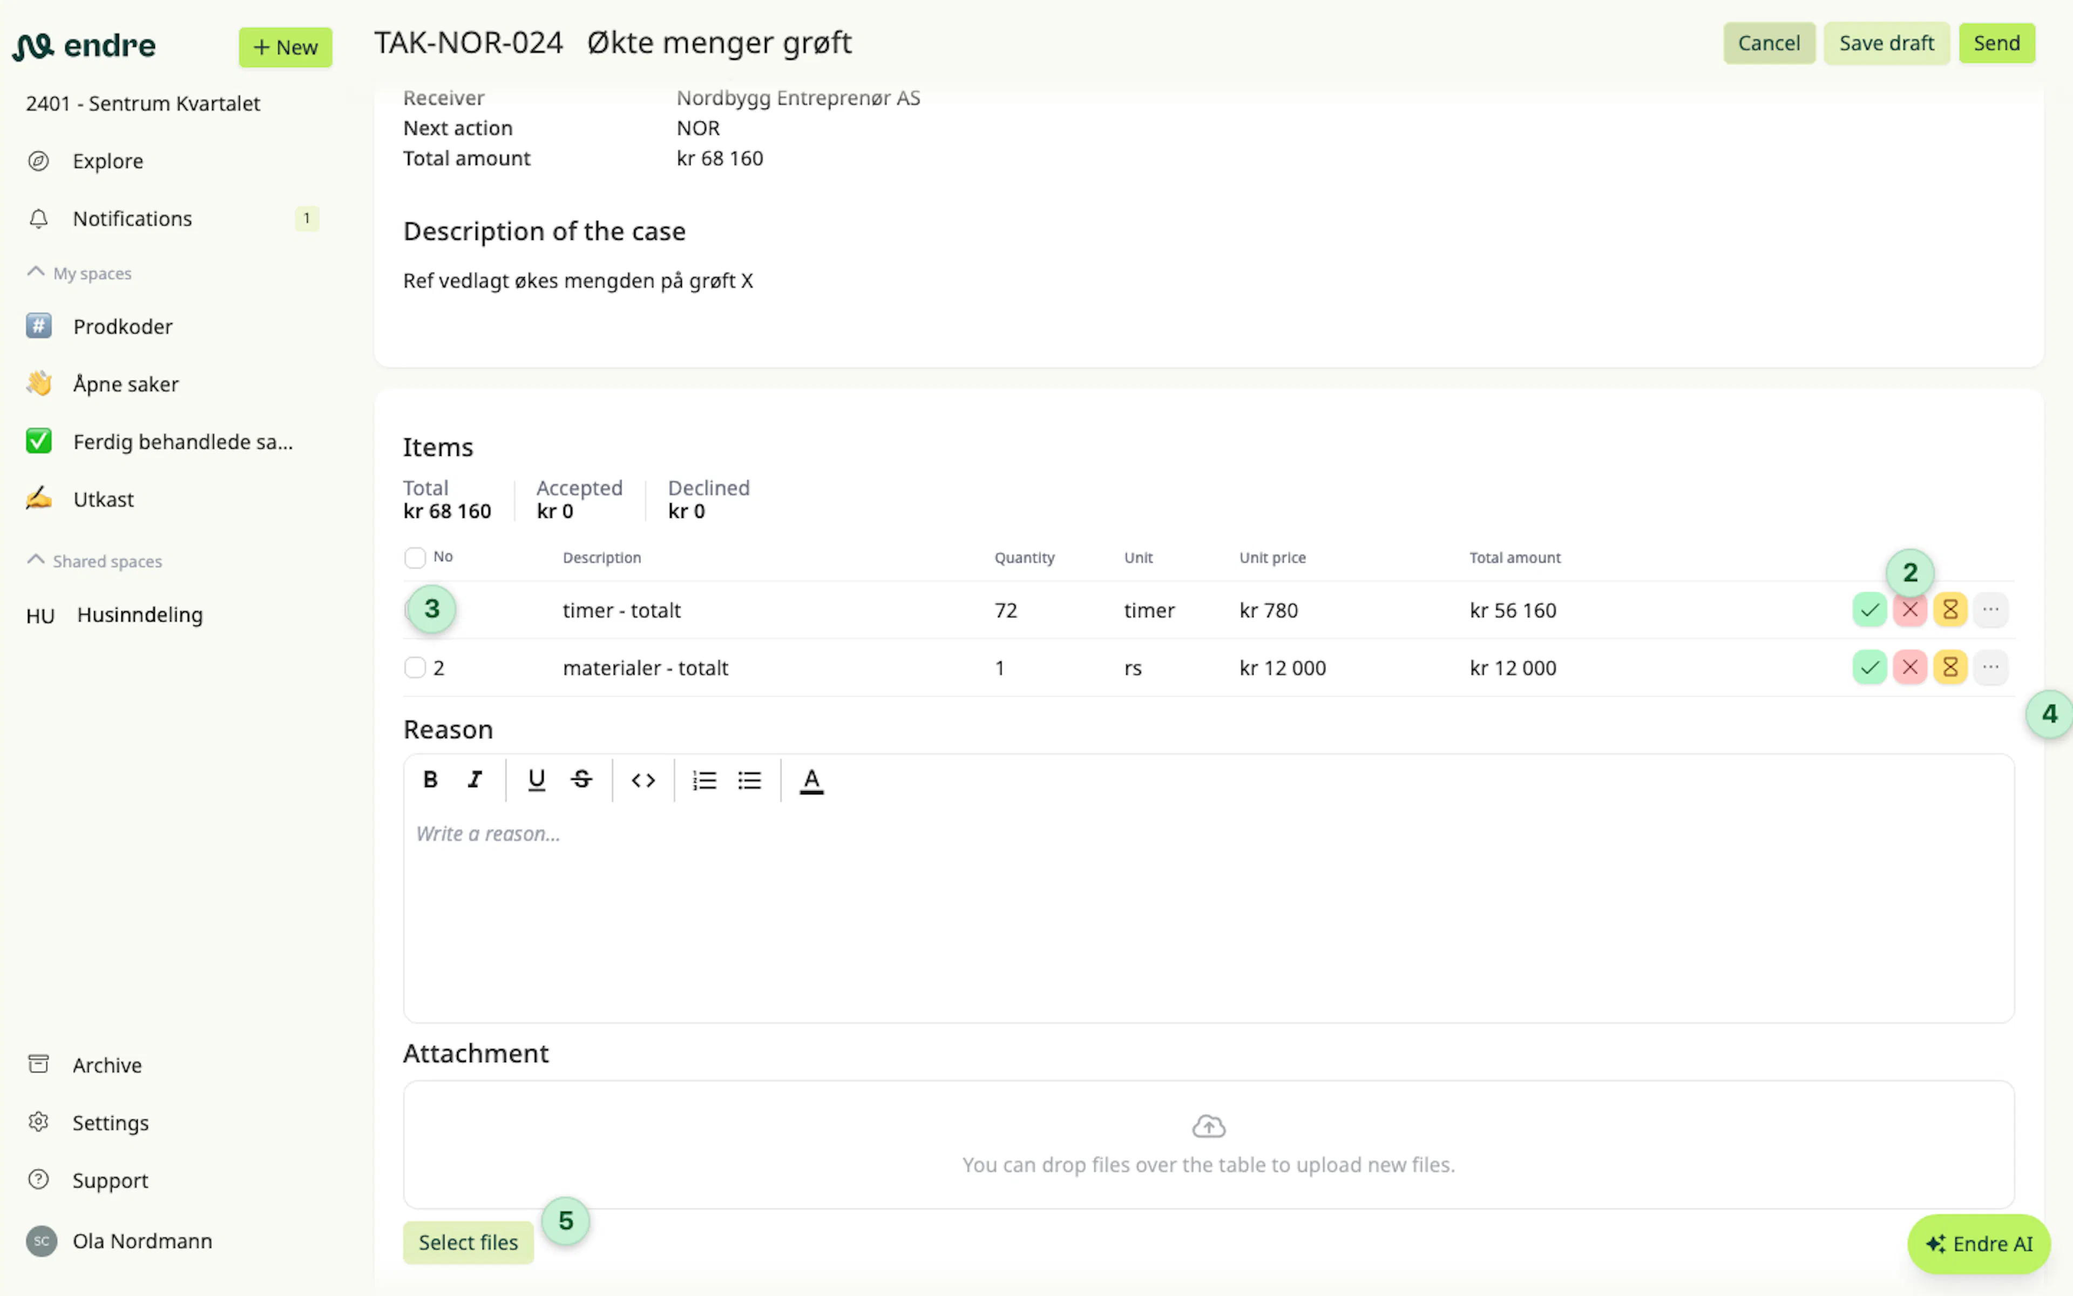Open the Notifications bell icon
Viewport: 2073px width, 1296px height.
[x=38, y=219]
